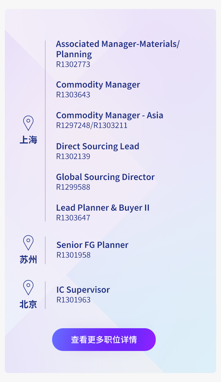Click job ID R1303643
221x382 pixels.
pyautogui.click(x=73, y=94)
